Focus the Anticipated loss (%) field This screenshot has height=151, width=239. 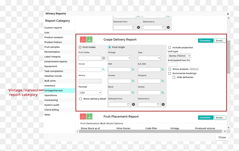(x=172, y=65)
